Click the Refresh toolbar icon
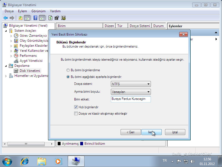Viewport: 222px width, 167px height. (50, 18)
